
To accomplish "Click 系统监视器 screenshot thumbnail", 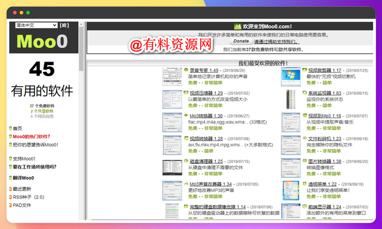I will click(x=291, y=100).
